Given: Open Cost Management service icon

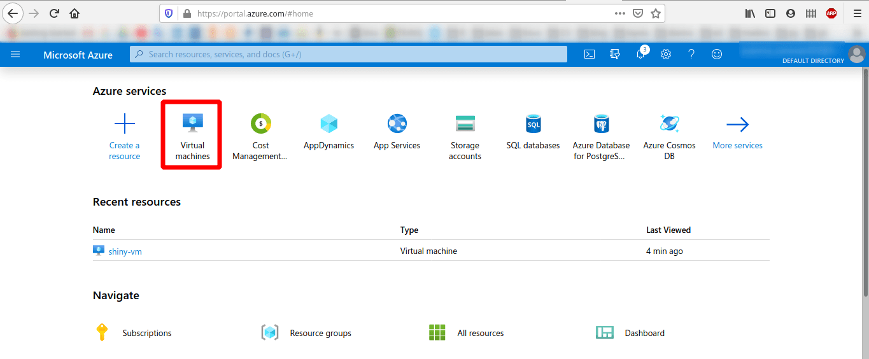Looking at the screenshot, I should [260, 123].
